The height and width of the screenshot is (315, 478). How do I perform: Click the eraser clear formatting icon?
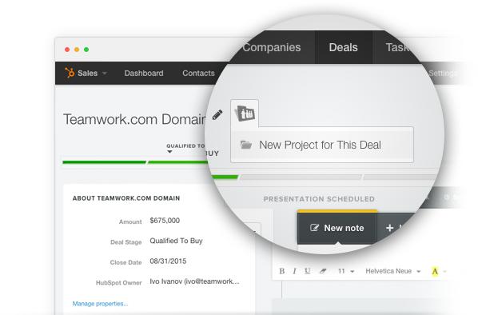323,271
